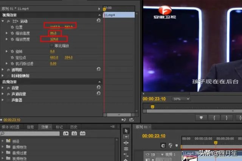
Task: Show or hide effect controls timeline view arrow
Action: (99, 9)
